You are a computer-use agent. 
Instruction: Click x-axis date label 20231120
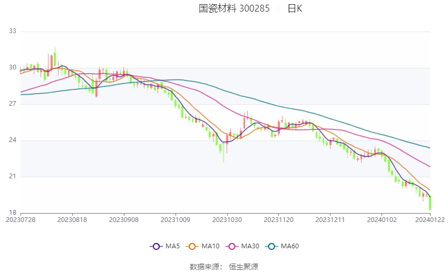point(279,220)
